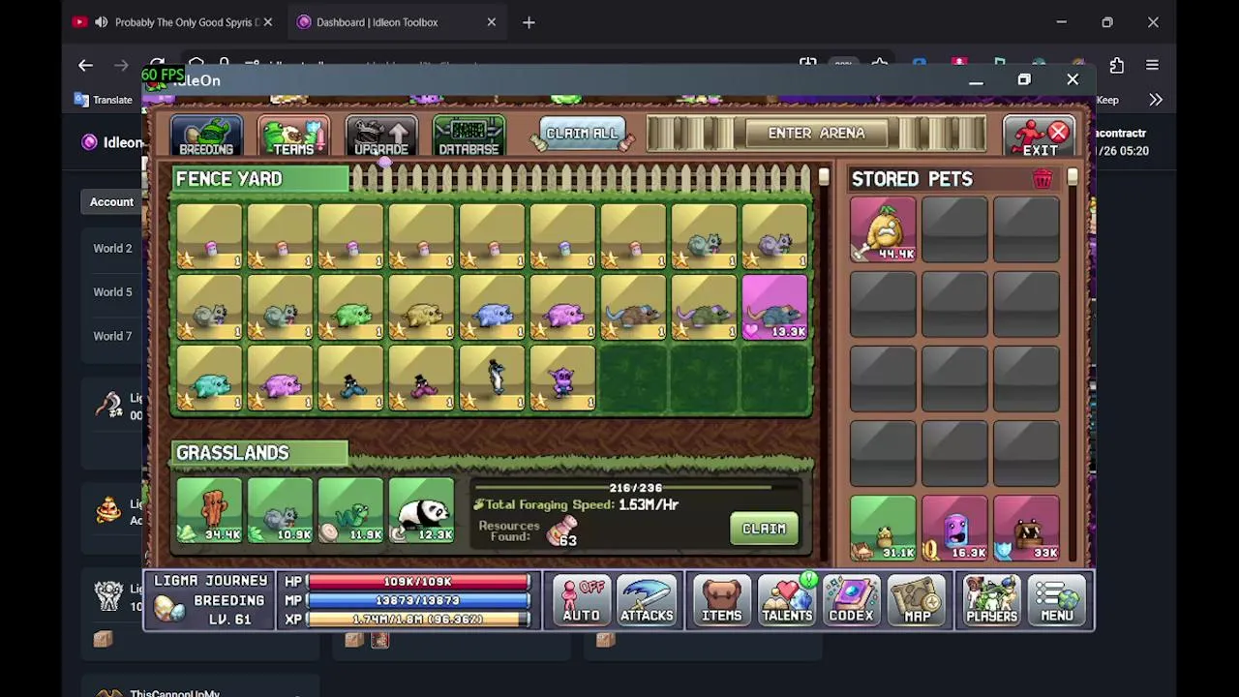Click the Fence Yard header label
Viewport: 1239px width, 697px height.
[259, 179]
